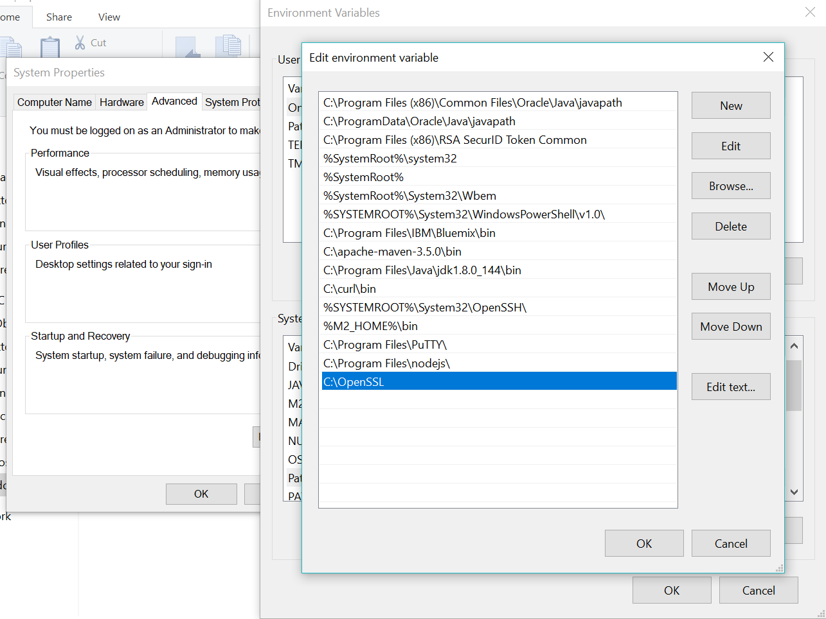Click the Edit button in the path editor
Image resolution: width=826 pixels, height=619 pixels.
click(x=730, y=146)
